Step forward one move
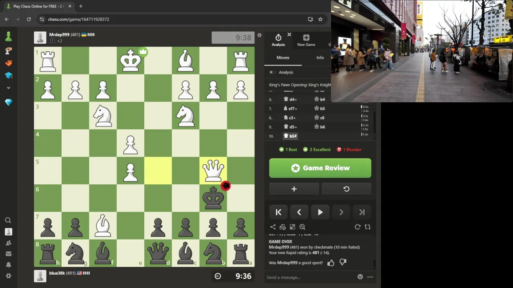The width and height of the screenshot is (513, 288). coord(341,212)
